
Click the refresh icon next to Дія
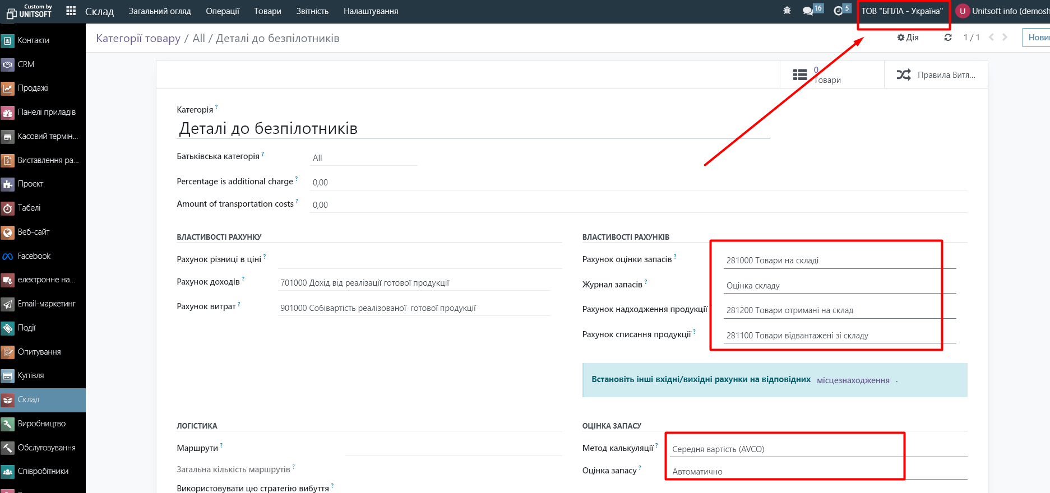[x=948, y=38]
